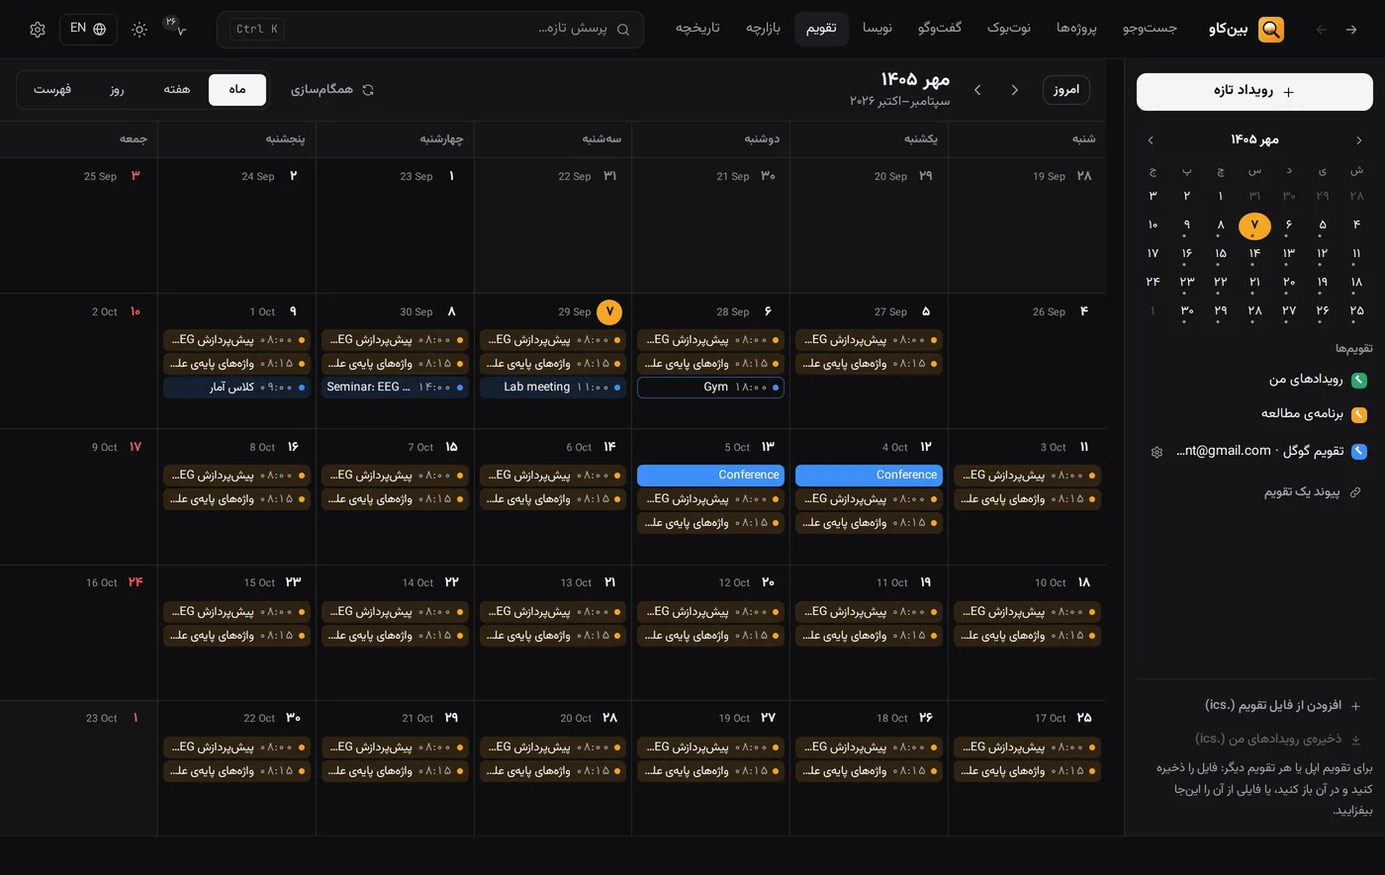1385x875 pixels.
Task: Open the تاریخچه tab
Action: coord(697,28)
